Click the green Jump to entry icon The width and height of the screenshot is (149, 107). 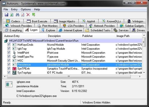click(34, 15)
